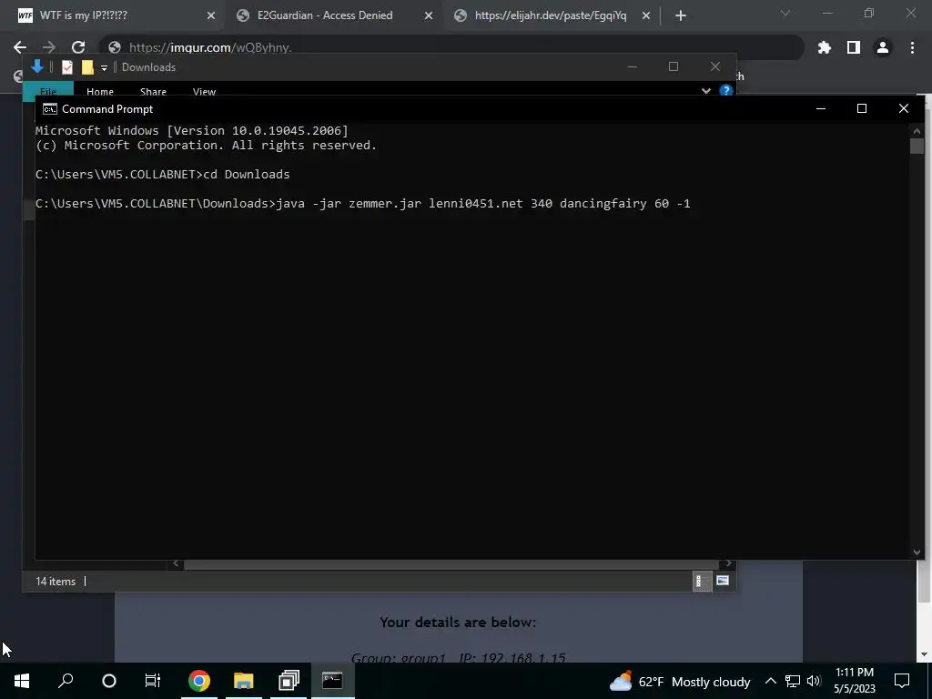The width and height of the screenshot is (932, 699).
Task: Expand the Explorer ribbon chevron
Action: click(706, 91)
